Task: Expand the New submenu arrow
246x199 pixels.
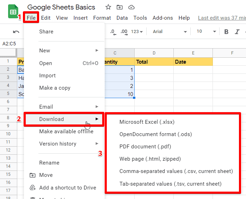Action: 97,50
